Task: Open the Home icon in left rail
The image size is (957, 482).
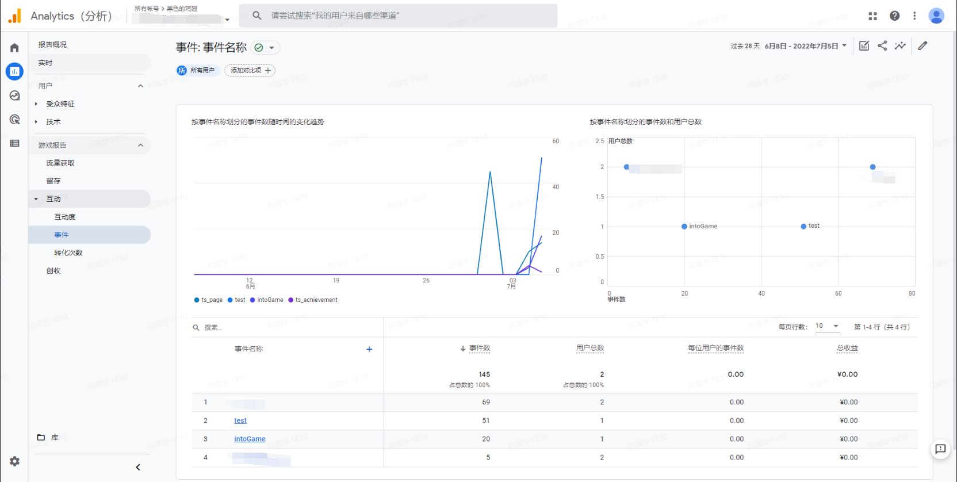Action: [x=14, y=48]
